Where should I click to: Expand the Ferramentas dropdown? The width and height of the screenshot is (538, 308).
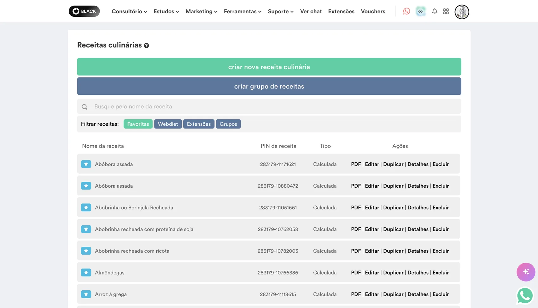(x=242, y=11)
